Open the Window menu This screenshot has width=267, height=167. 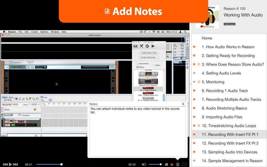[x=55, y=32]
